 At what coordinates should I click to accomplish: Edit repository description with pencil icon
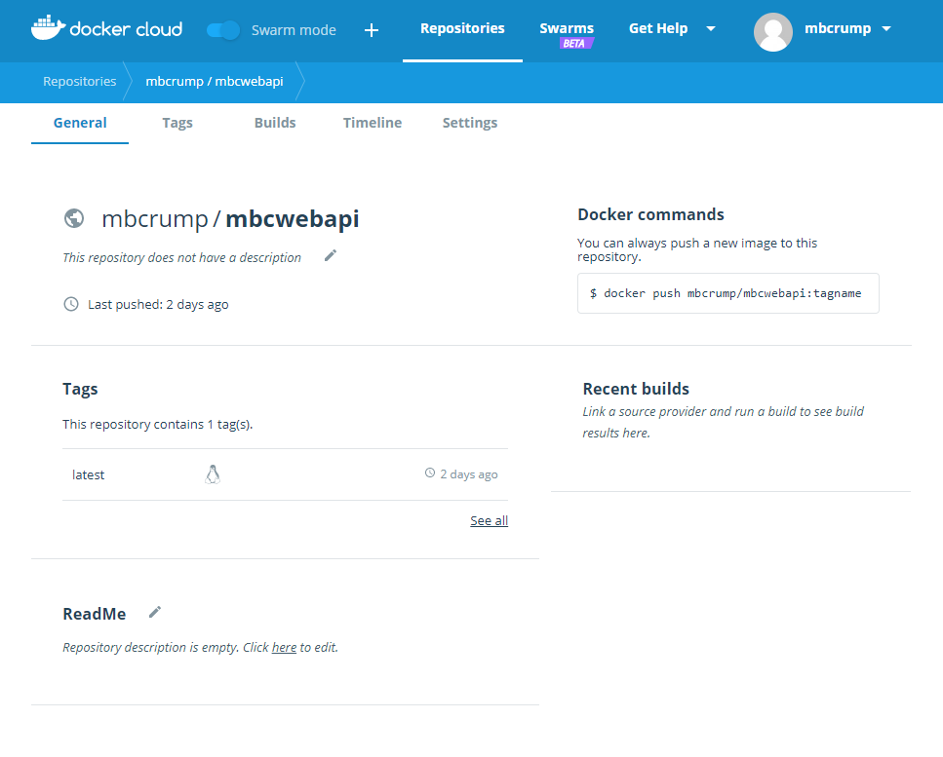point(331,256)
